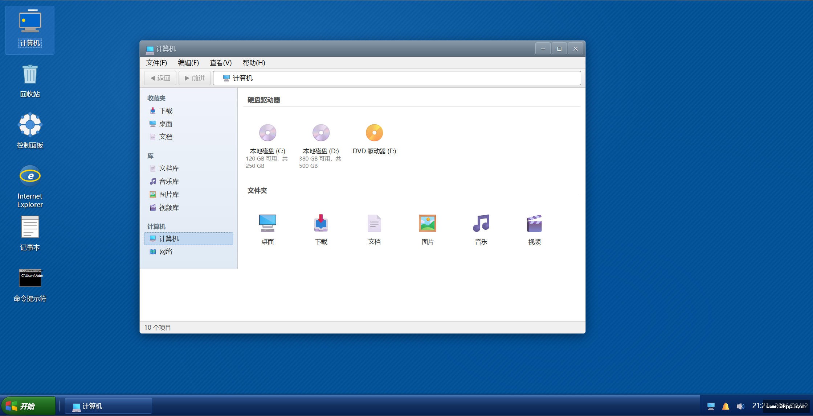
Task: Click the '10 个项目' status bar text
Action: 158,328
